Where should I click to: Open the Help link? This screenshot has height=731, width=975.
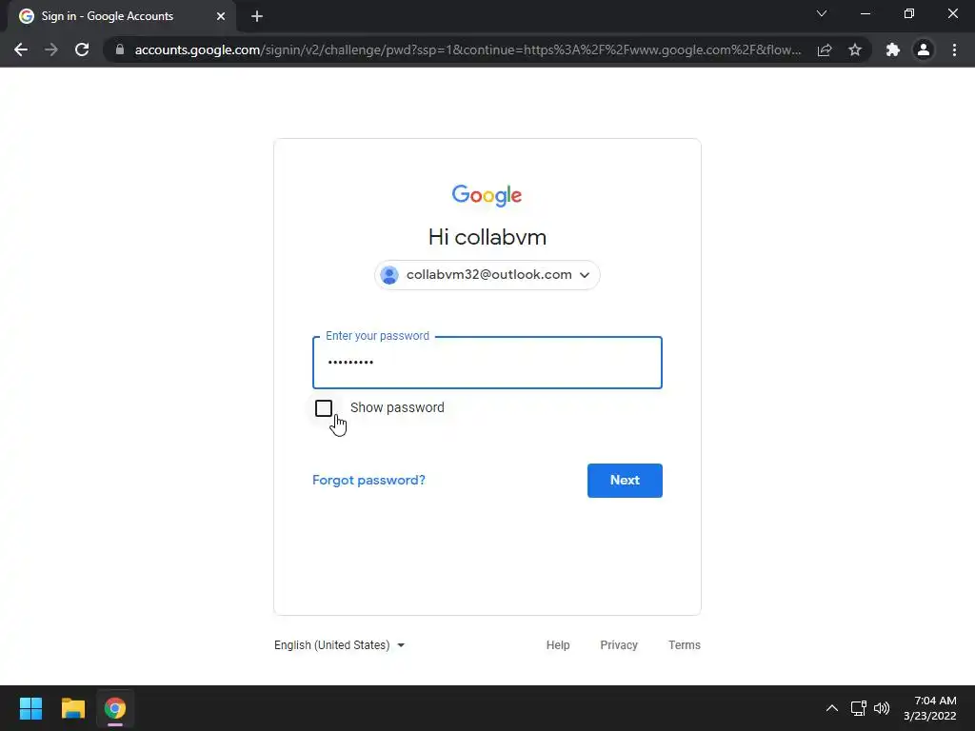click(x=558, y=645)
